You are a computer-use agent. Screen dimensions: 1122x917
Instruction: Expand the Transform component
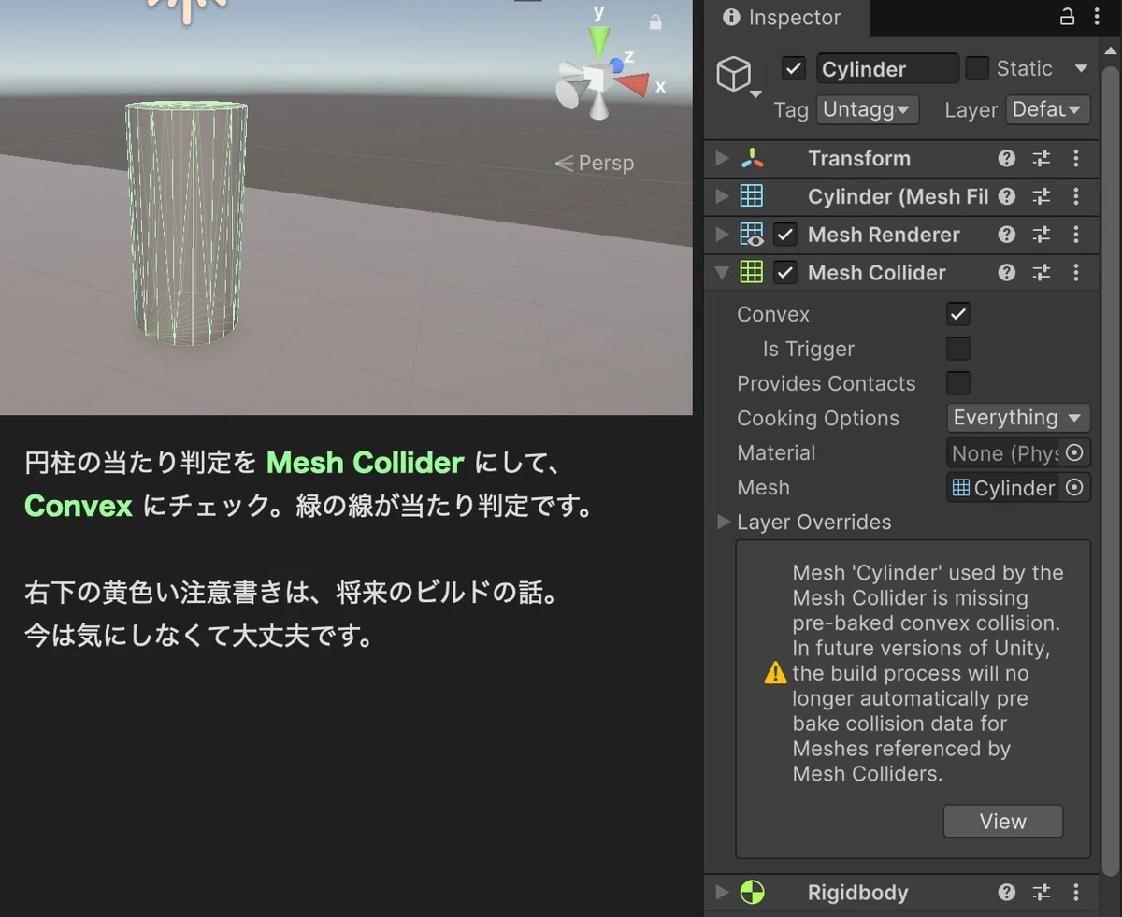[x=722, y=158]
